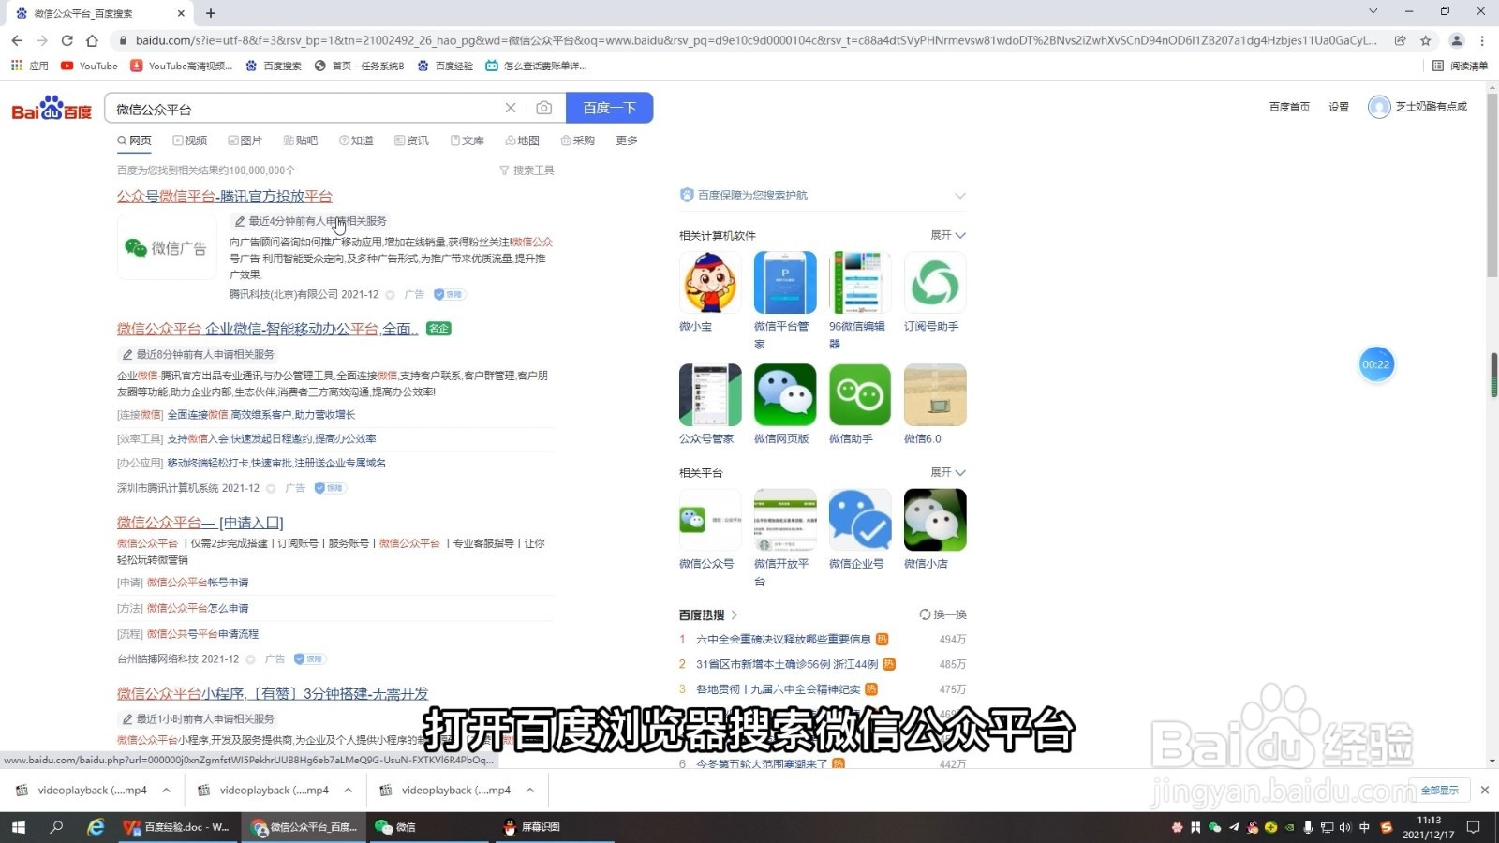1499x843 pixels.
Task: Open the 阅读清单 reading list
Action: coord(1461,66)
